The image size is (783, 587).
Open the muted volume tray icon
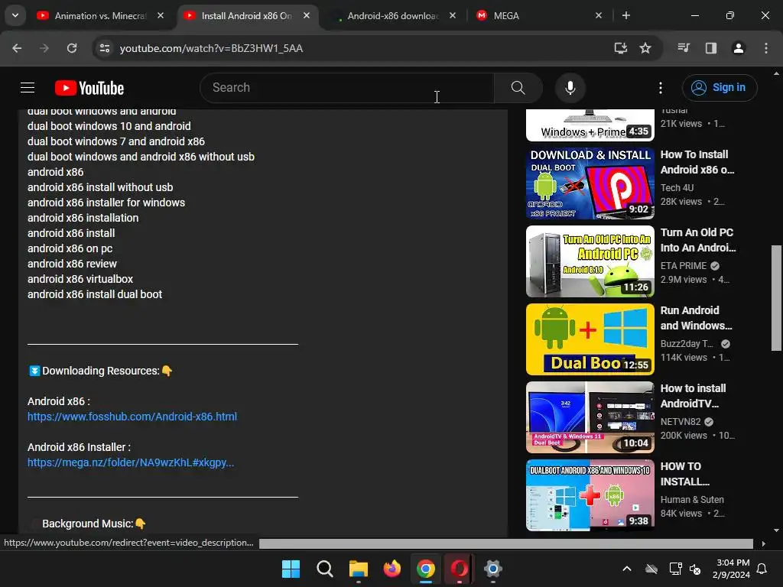(x=694, y=569)
